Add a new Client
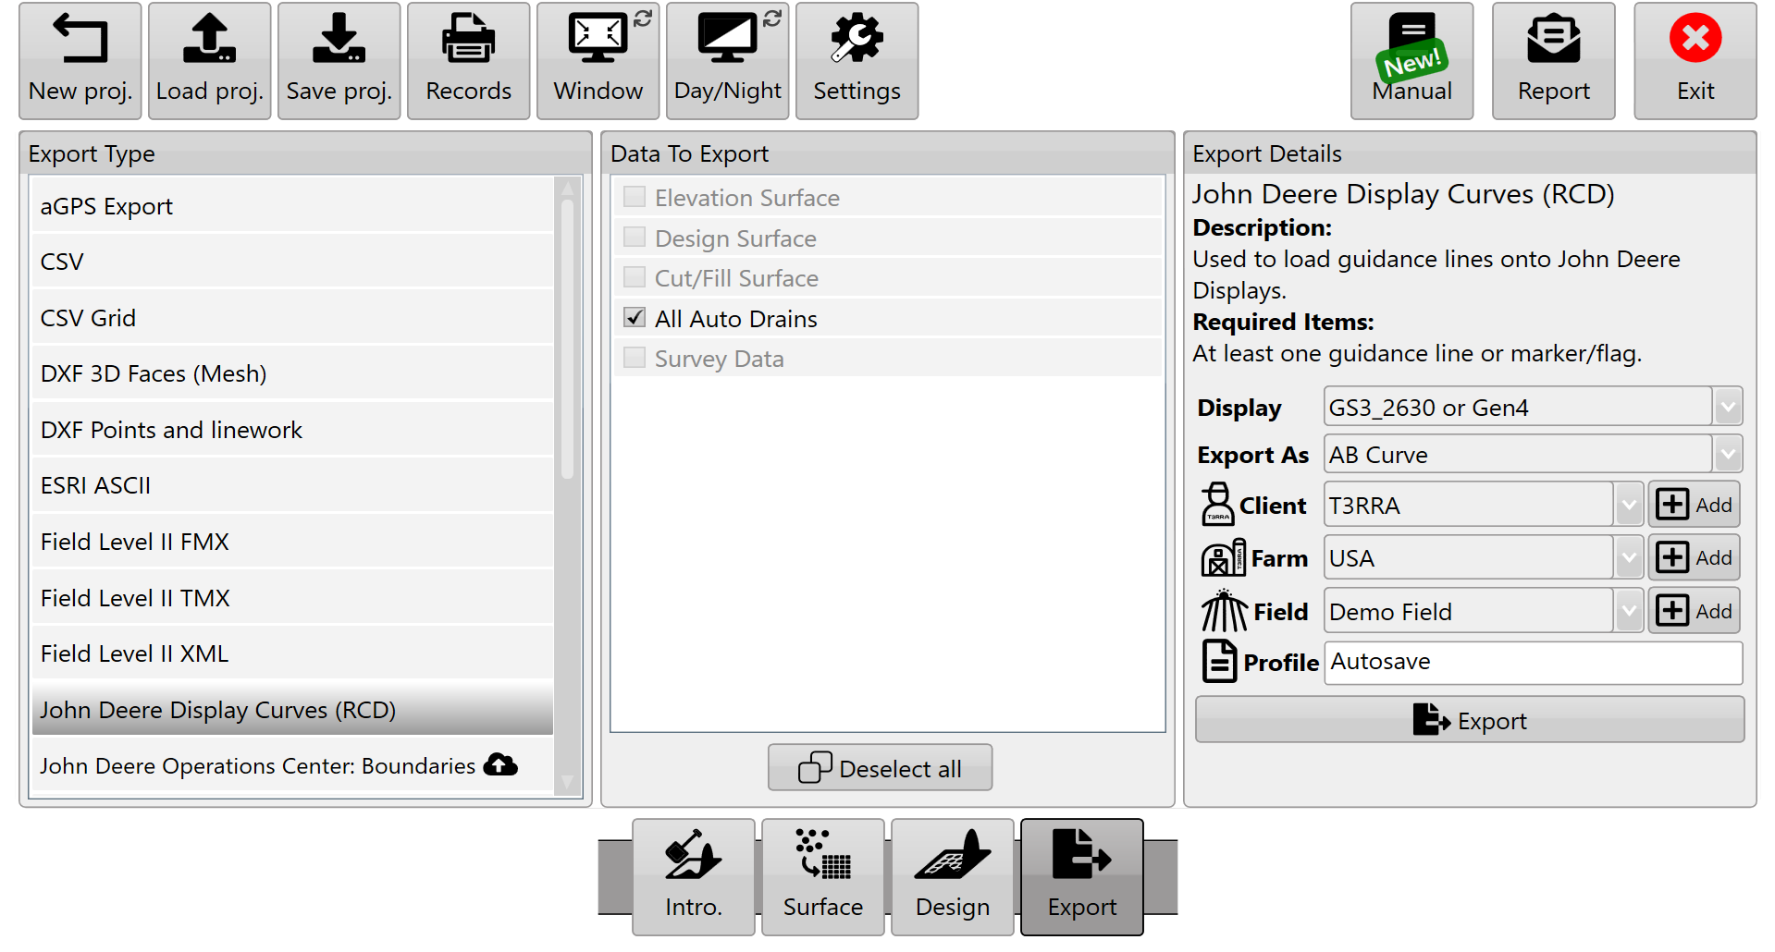 pos(1695,505)
